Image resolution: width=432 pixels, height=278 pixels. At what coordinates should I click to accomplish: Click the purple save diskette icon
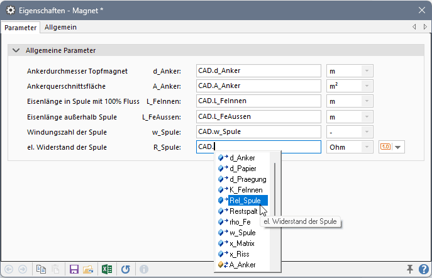pyautogui.click(x=74, y=269)
